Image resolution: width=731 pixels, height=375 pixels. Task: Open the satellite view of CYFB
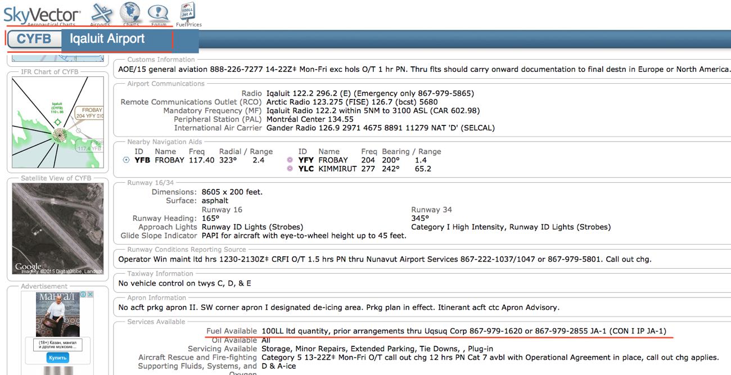click(x=58, y=228)
